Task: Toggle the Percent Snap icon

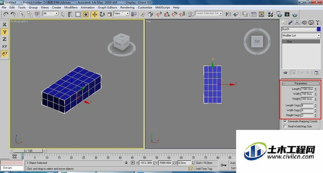Action: [174, 14]
